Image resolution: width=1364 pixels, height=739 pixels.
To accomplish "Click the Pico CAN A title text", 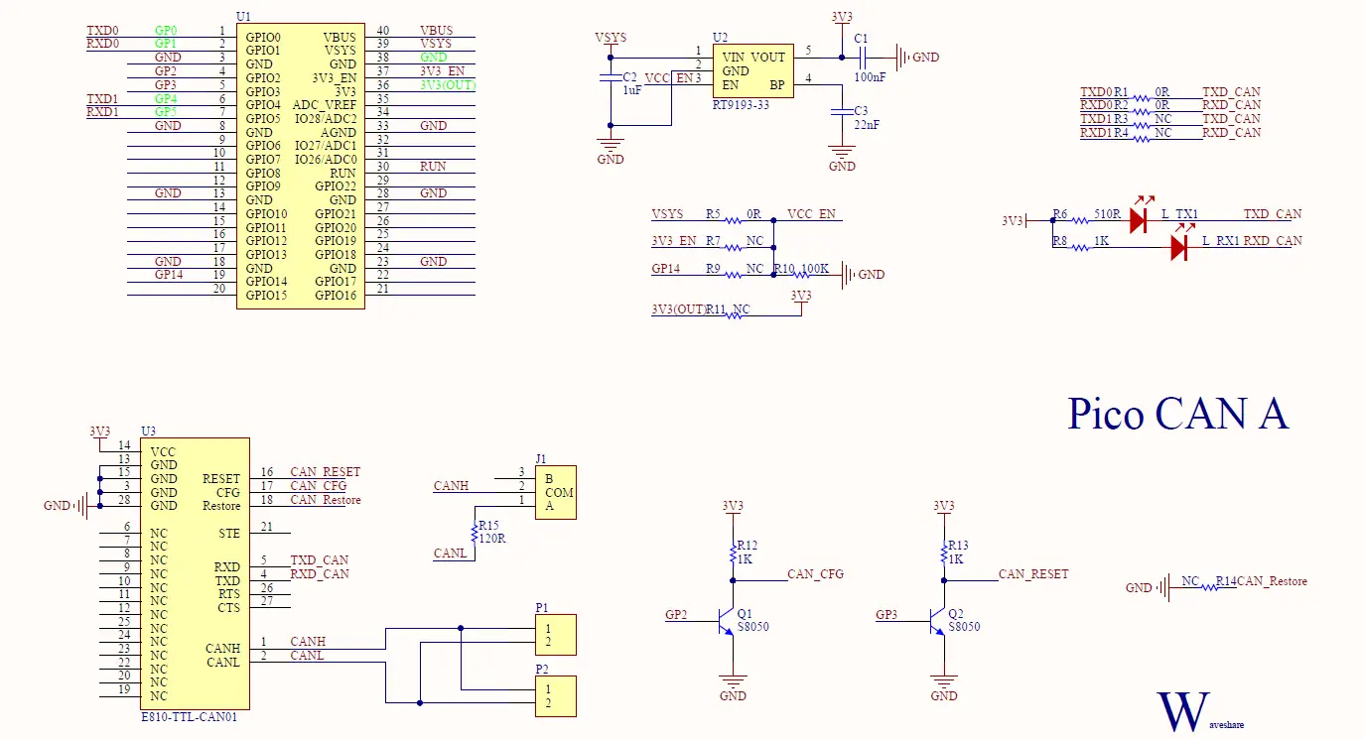I will [x=1178, y=414].
